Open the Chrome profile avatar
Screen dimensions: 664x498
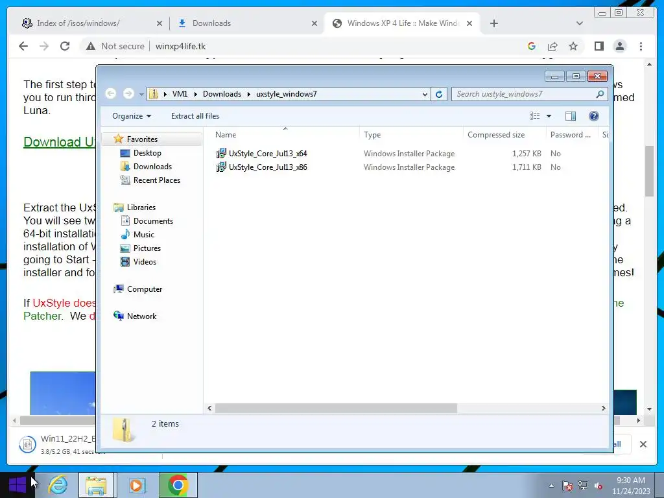619,46
